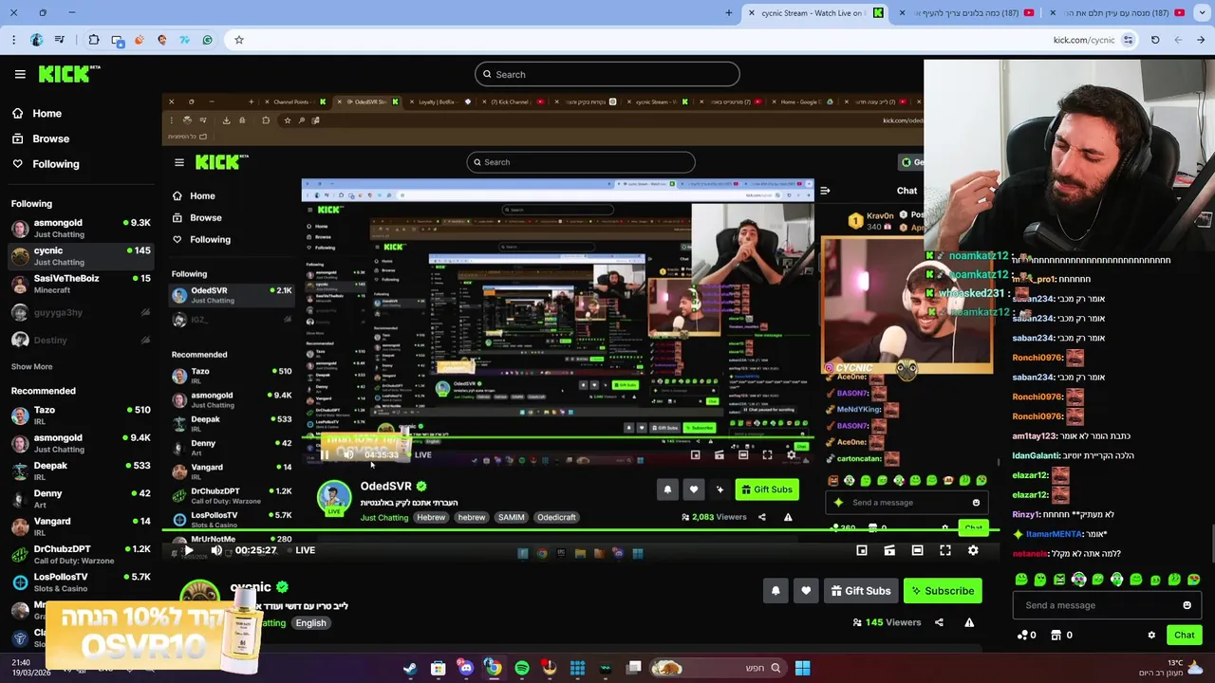Follow cycnic with the heart button
This screenshot has width=1215, height=683.
806,591
